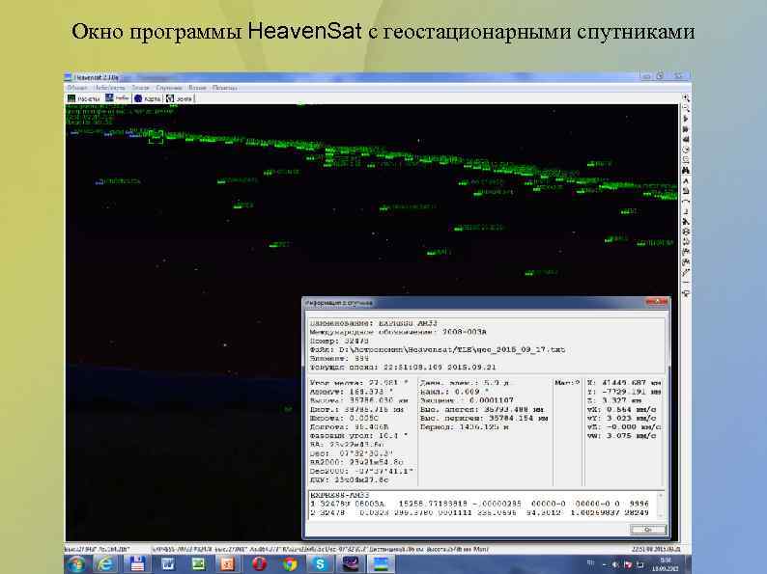Switch to the Земля tab
Viewport: 767px width, 574px height.
179,98
